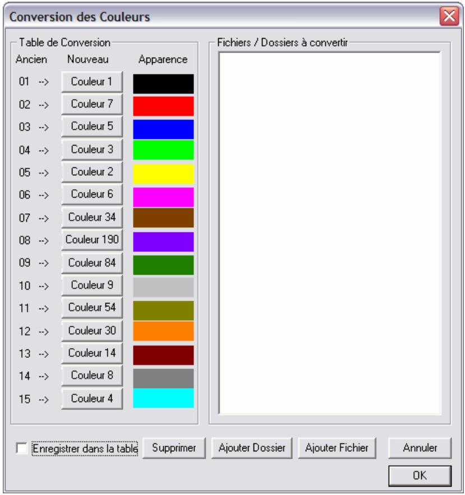
Task: Cancel with the Annuler button
Action: [420, 448]
